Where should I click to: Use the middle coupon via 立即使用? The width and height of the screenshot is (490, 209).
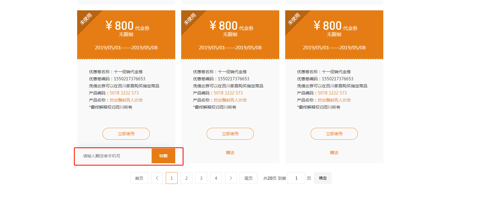[x=230, y=134]
